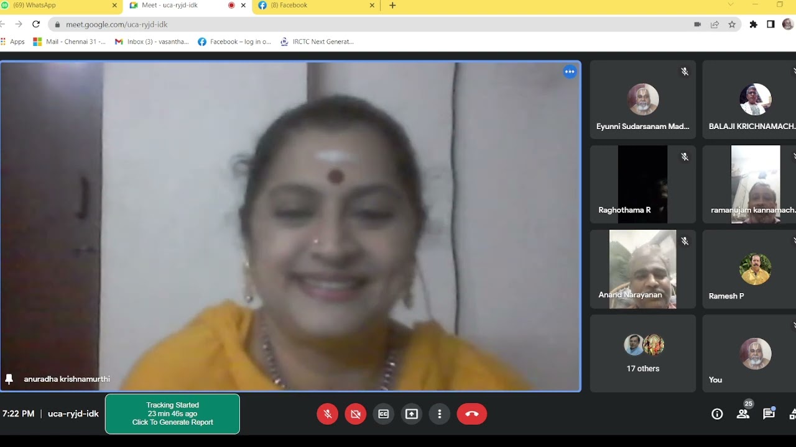
Task: Unmute the microphone in Meet controls
Action: coord(327,414)
